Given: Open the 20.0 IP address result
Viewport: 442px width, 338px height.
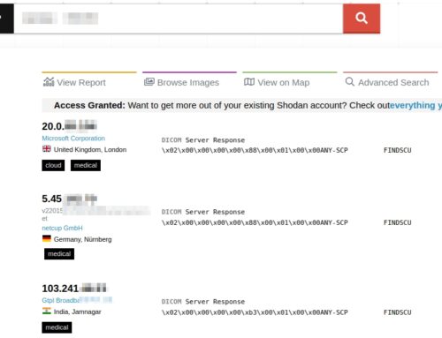Looking at the screenshot, I should pos(70,126).
